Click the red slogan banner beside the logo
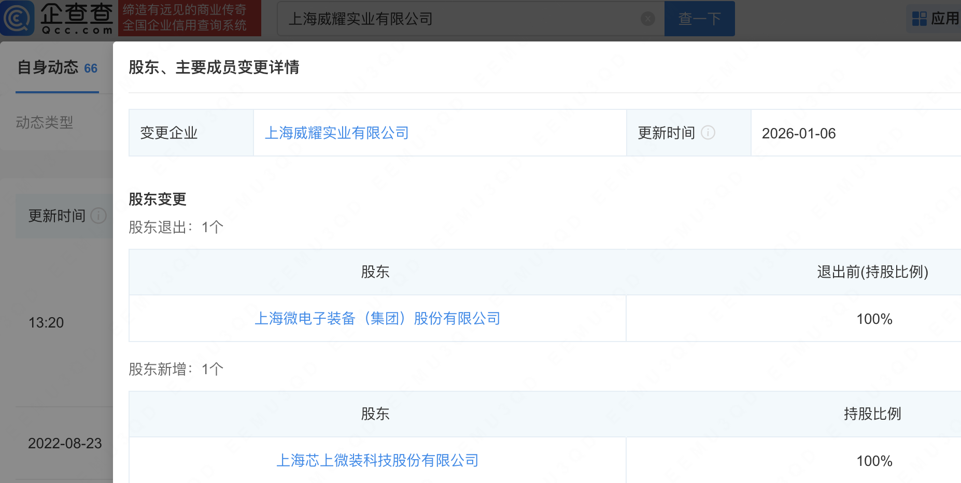This screenshot has height=483, width=961. (189, 18)
